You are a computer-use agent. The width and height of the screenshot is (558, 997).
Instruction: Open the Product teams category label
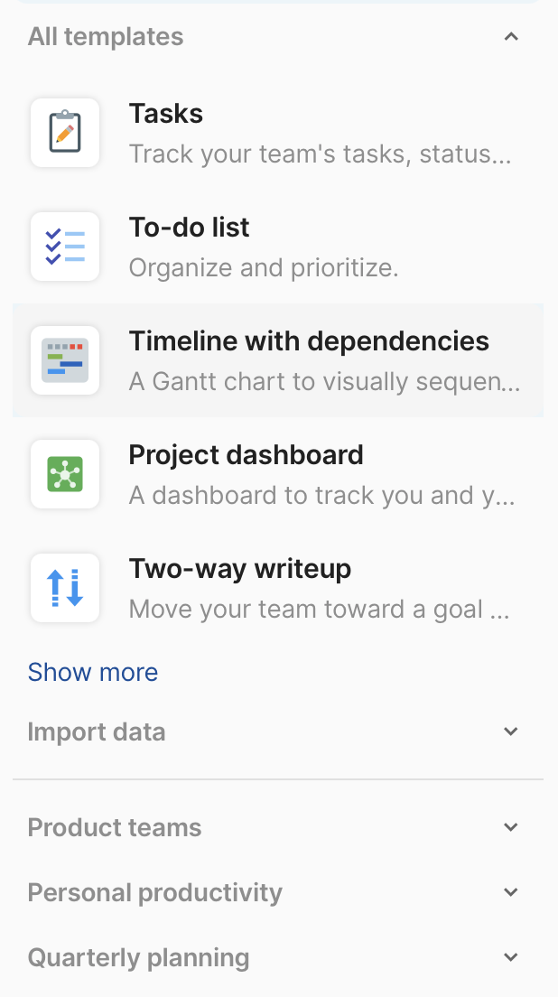[115, 827]
